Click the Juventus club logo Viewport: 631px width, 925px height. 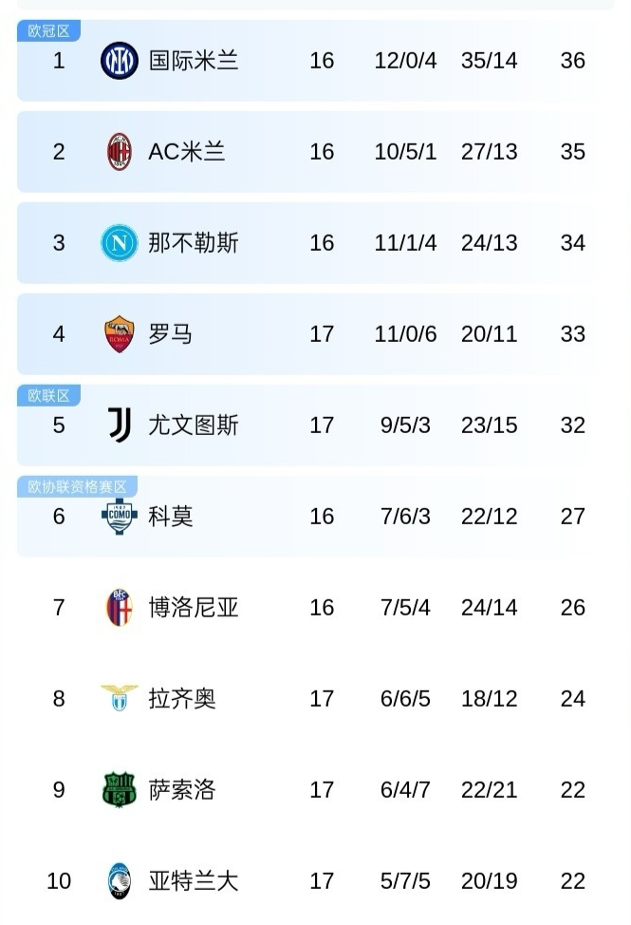(120, 425)
